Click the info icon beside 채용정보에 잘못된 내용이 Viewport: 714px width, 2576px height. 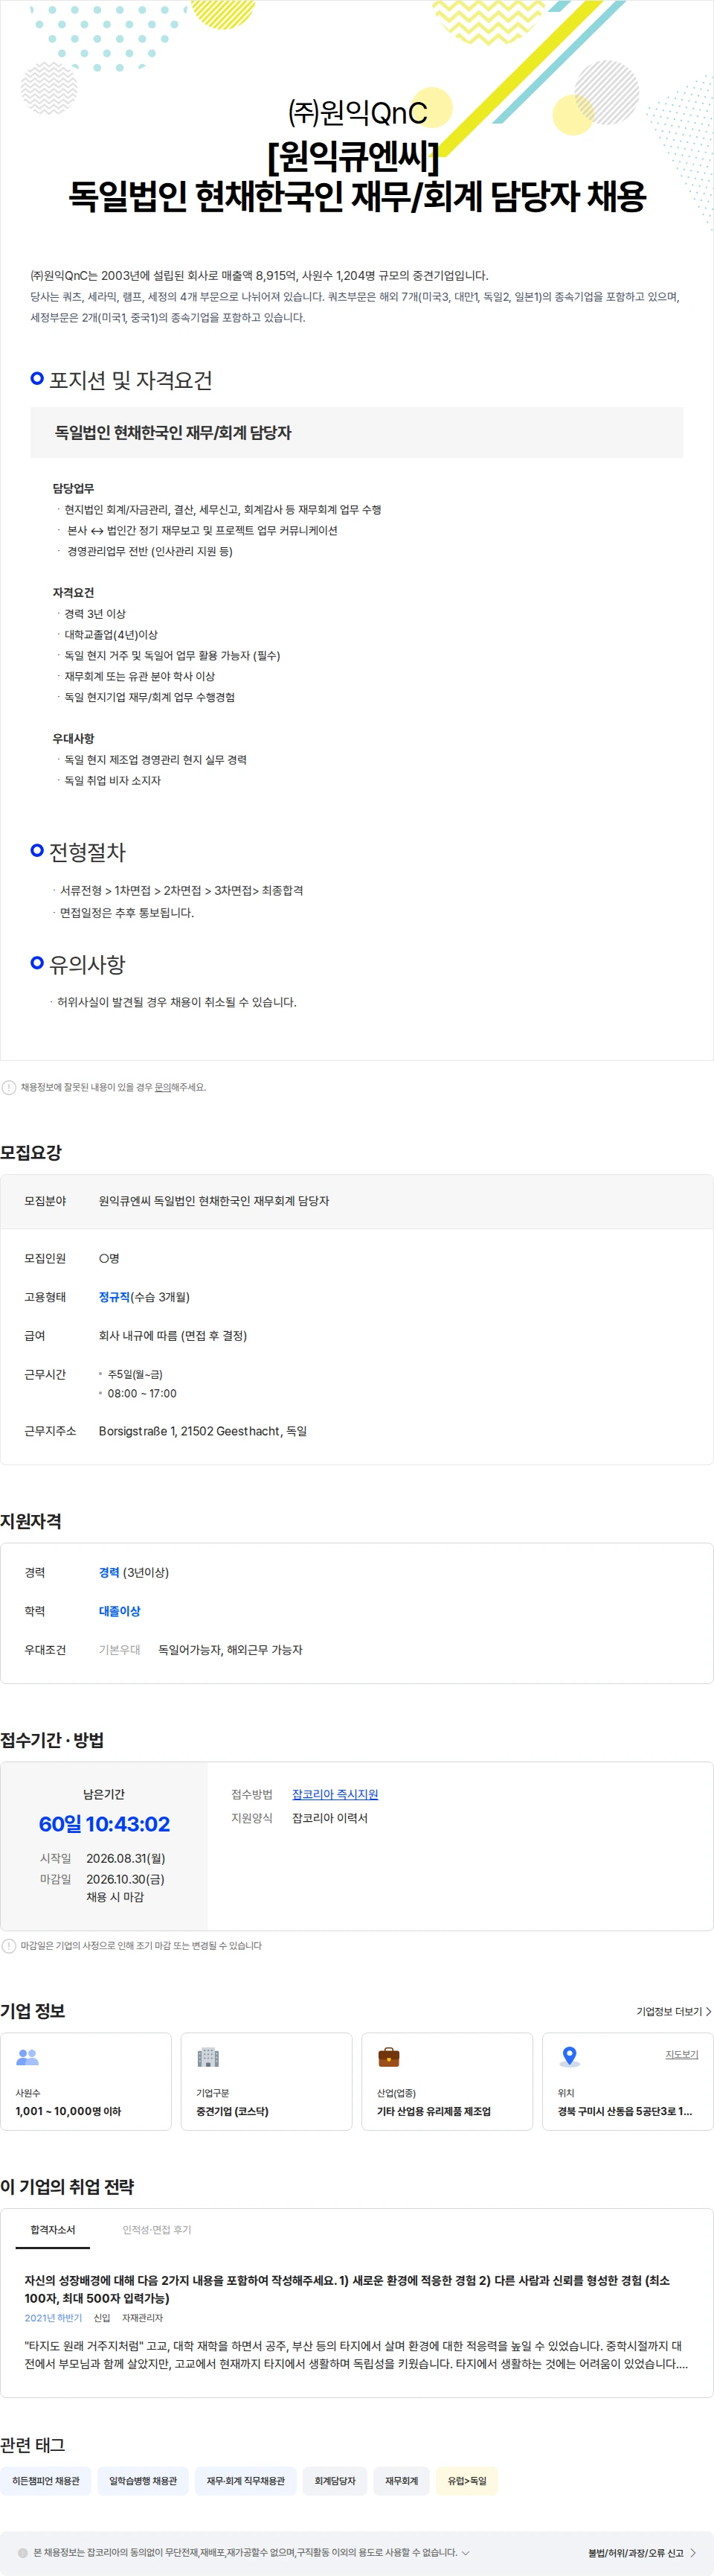pyautogui.click(x=9, y=1087)
